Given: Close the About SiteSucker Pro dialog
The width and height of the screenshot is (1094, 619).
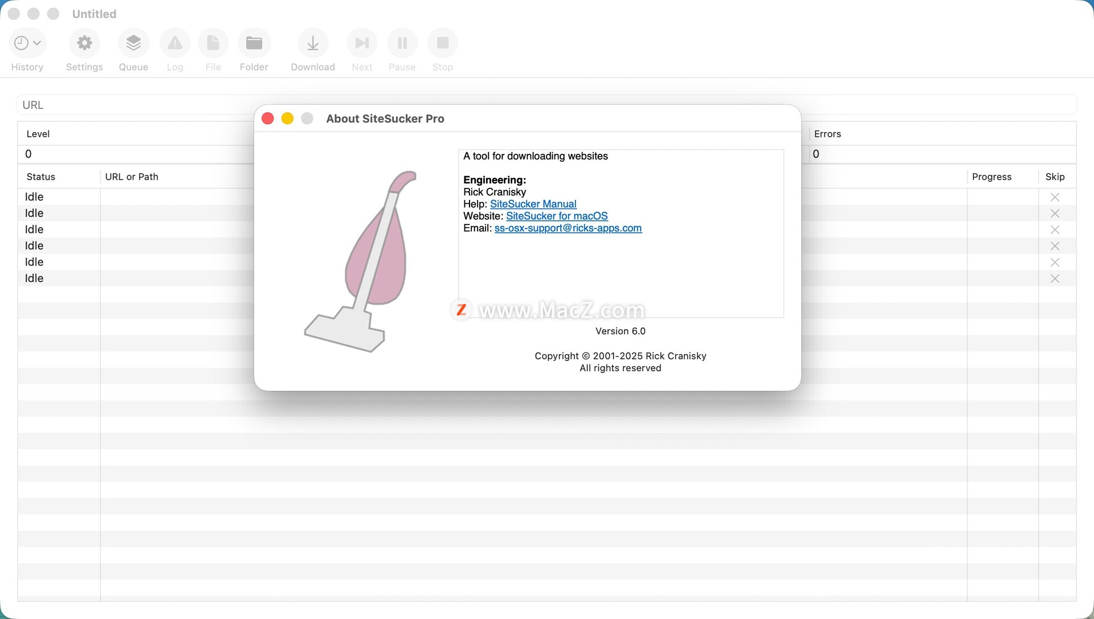Looking at the screenshot, I should 268,118.
